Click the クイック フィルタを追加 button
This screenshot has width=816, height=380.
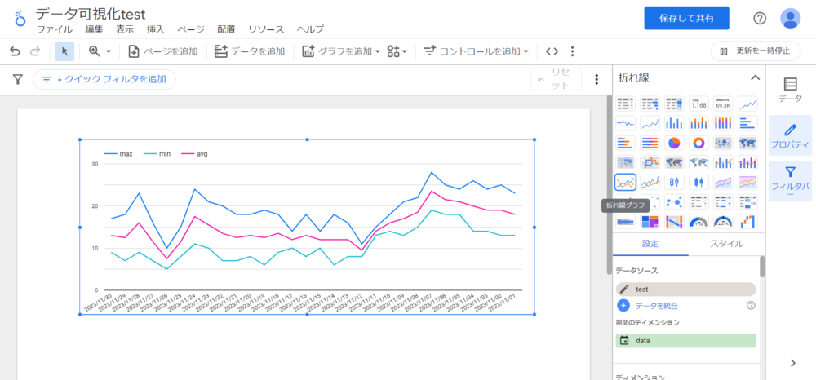pos(104,80)
